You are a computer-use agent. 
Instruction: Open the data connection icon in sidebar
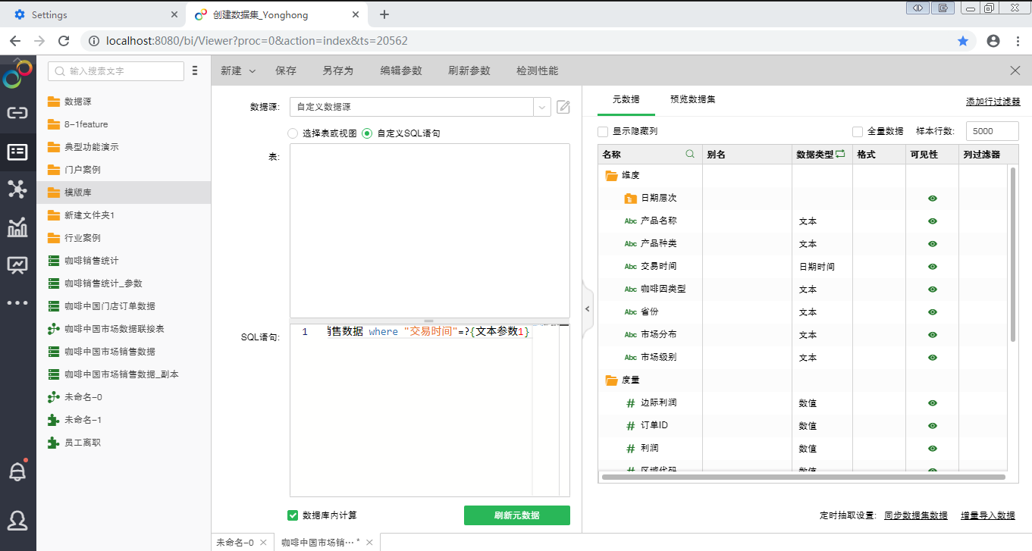(x=17, y=113)
